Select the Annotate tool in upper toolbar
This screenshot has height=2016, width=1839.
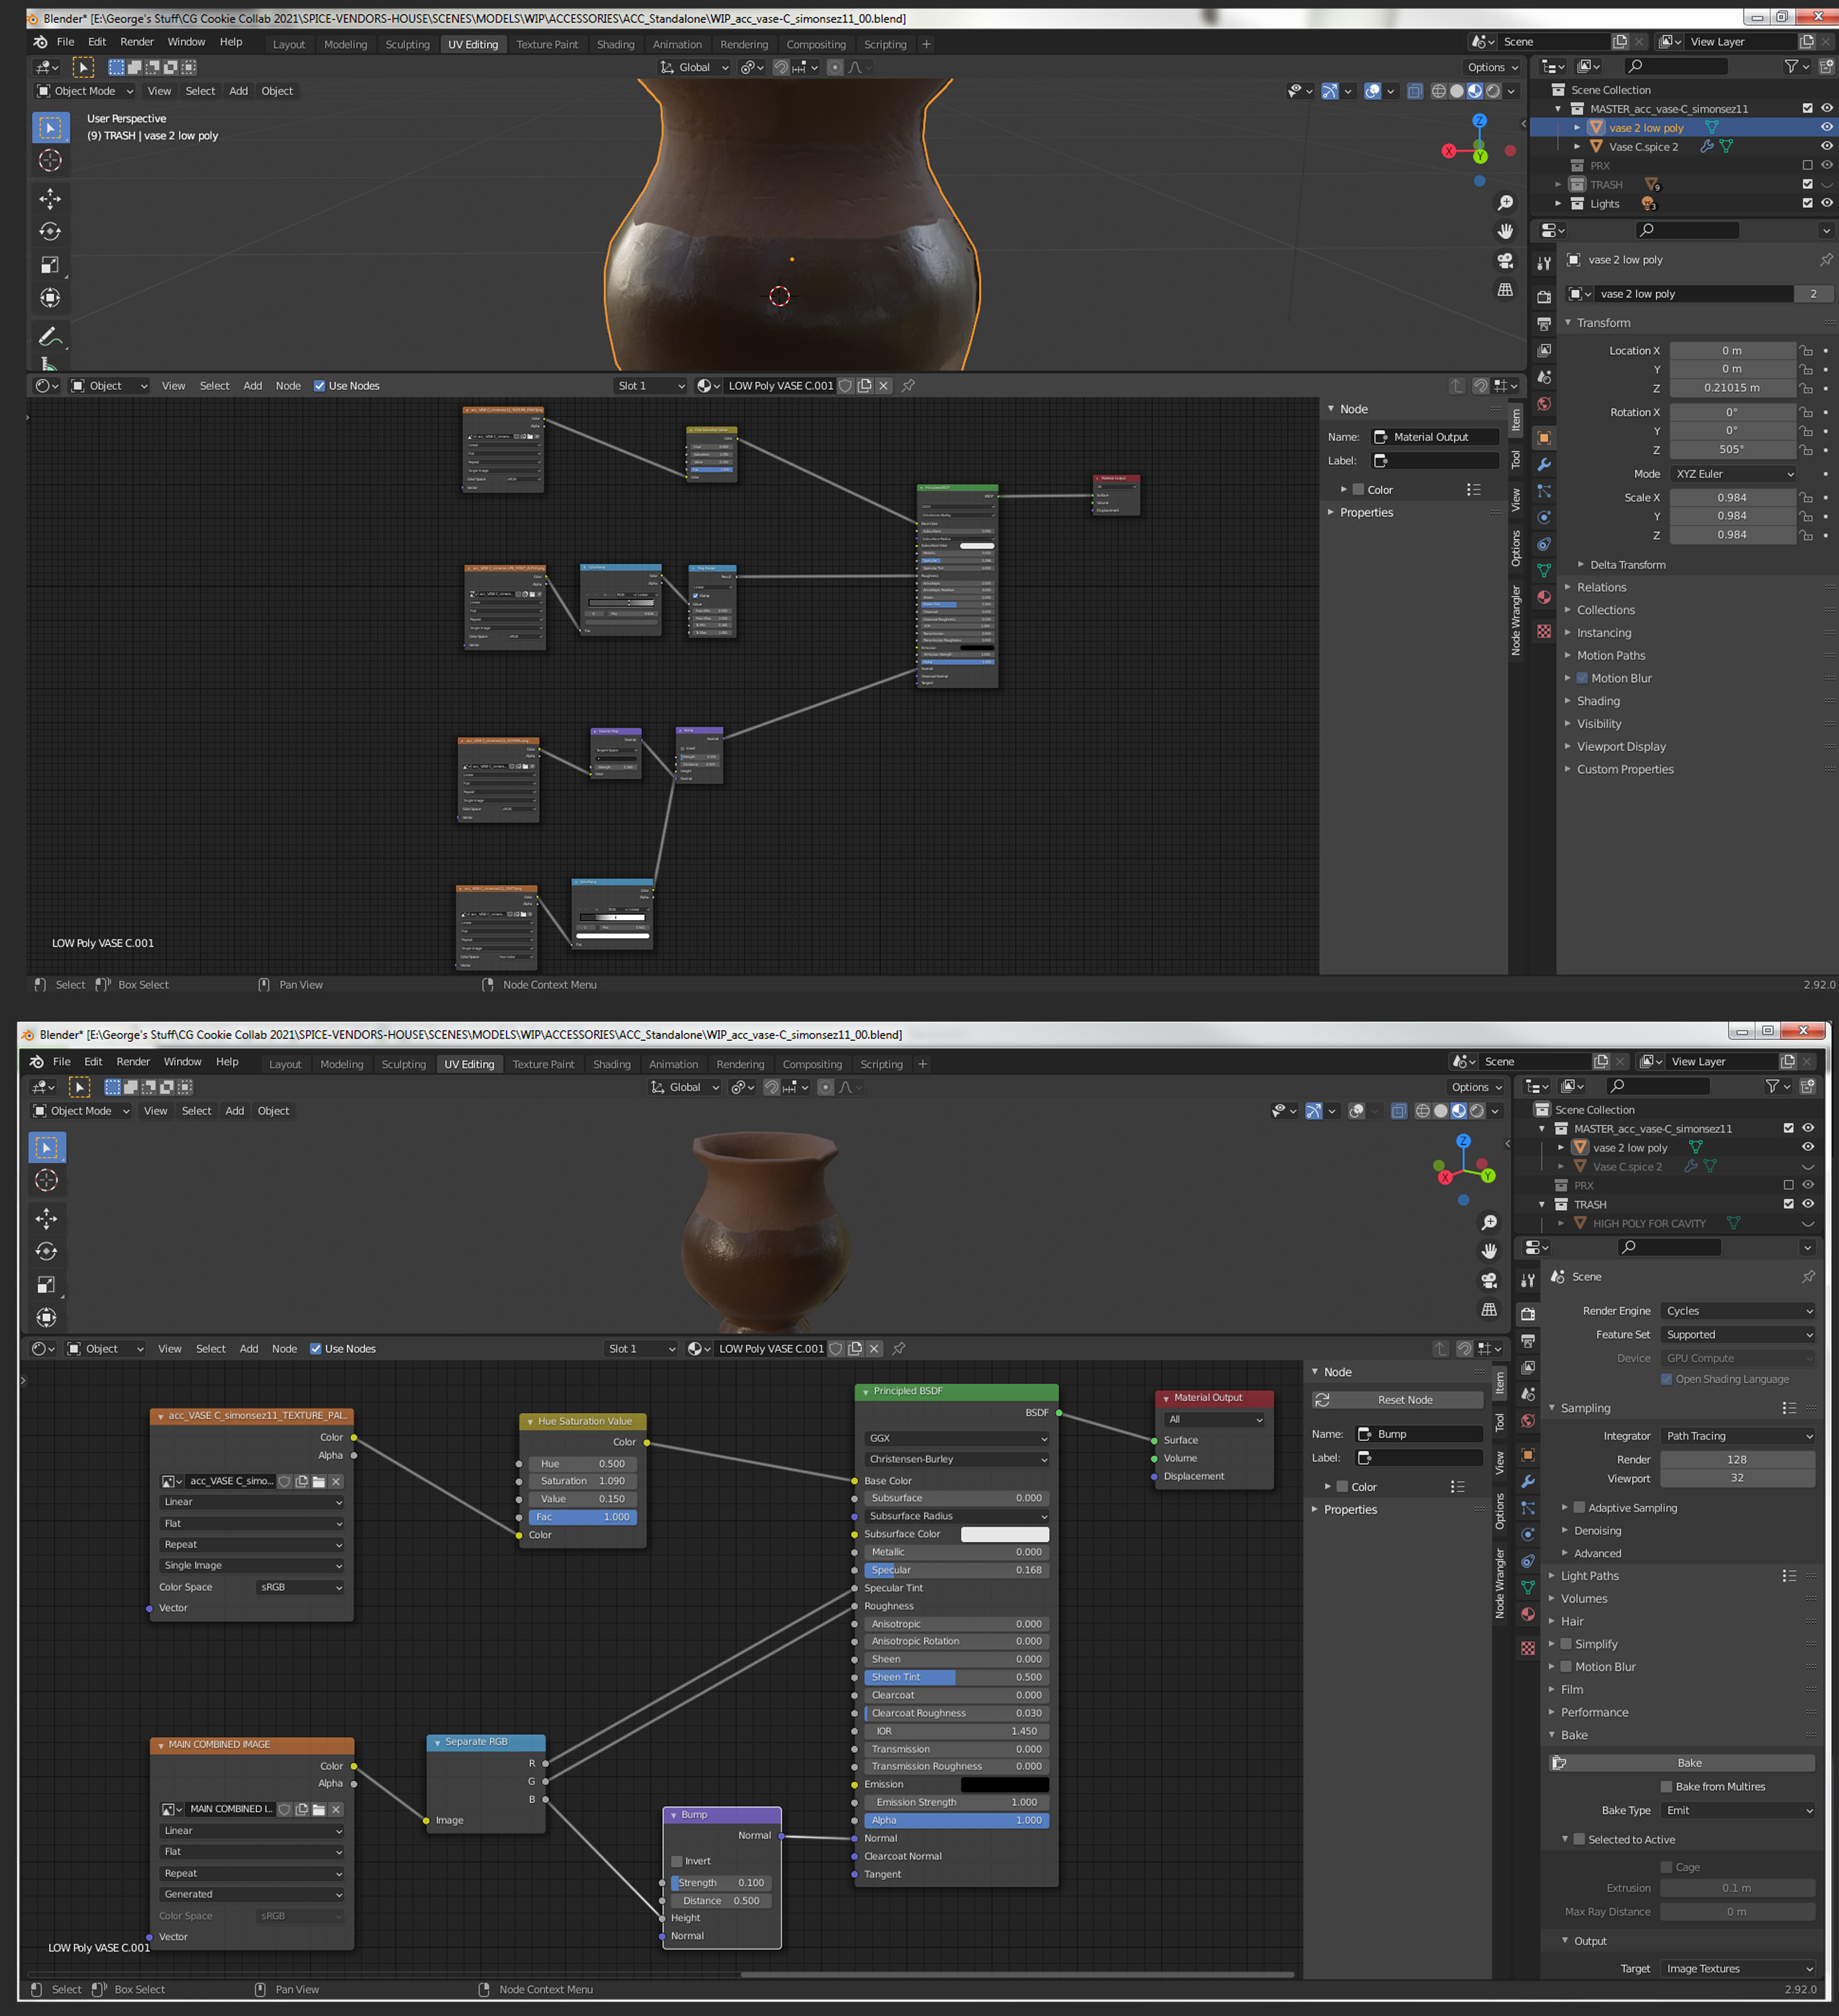coord(50,336)
